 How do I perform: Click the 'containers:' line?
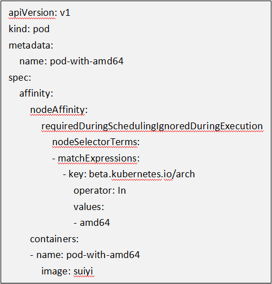(x=54, y=239)
